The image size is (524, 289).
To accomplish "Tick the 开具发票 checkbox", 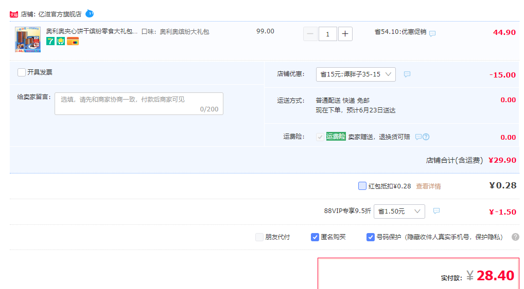I will coord(22,72).
